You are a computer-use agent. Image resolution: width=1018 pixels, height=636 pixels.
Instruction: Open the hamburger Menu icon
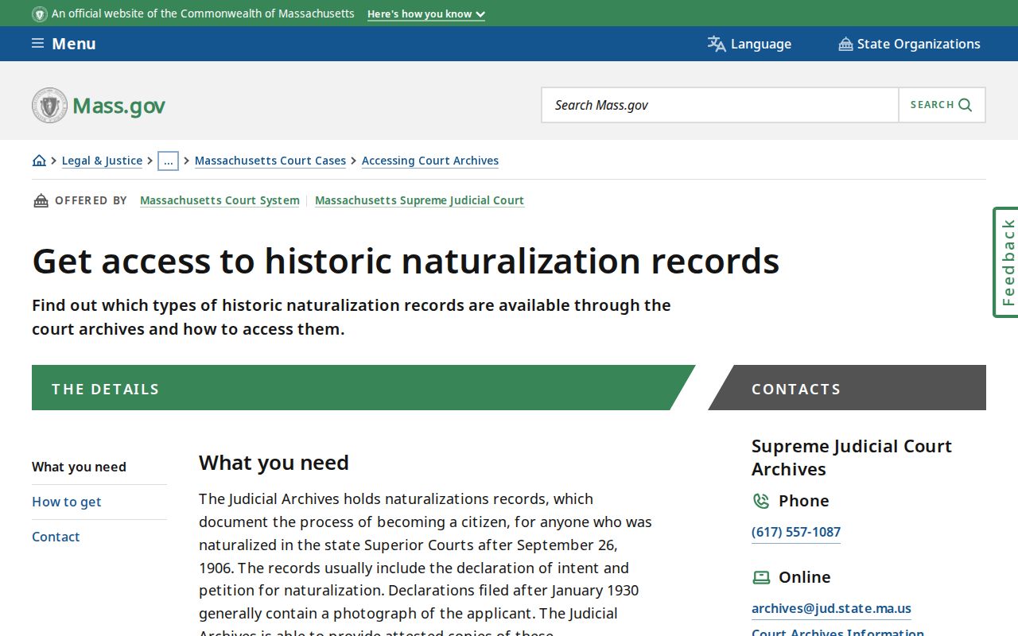point(37,44)
